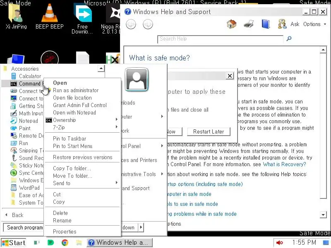Choose Rename in the context menu
Screen dimensions: 331x248
pos(82,220)
